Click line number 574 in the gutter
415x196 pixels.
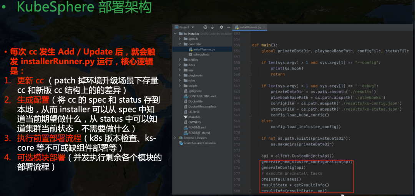click(237, 156)
